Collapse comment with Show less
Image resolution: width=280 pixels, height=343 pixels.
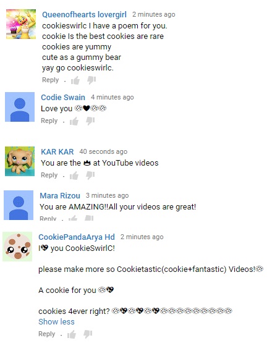[56, 322]
